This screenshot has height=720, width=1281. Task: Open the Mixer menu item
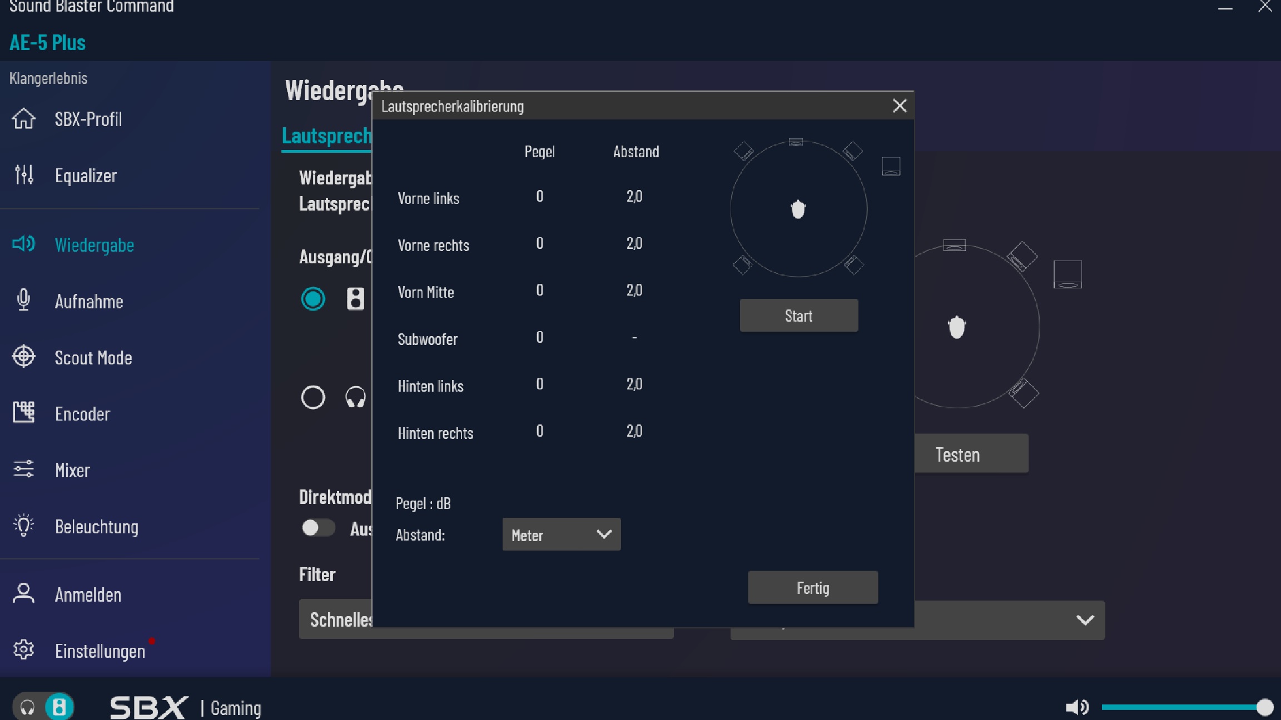(x=72, y=470)
